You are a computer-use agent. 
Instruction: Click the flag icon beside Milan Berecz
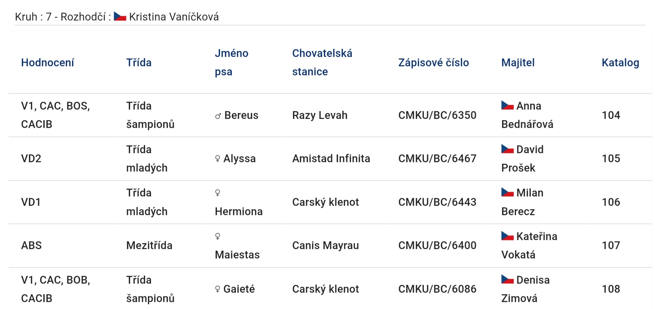coord(507,192)
